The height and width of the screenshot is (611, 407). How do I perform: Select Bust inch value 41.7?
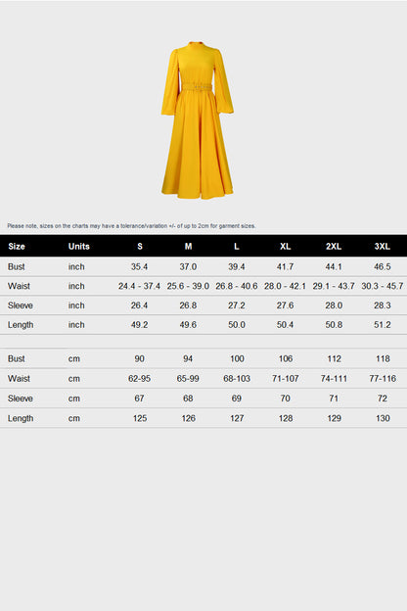click(x=285, y=266)
